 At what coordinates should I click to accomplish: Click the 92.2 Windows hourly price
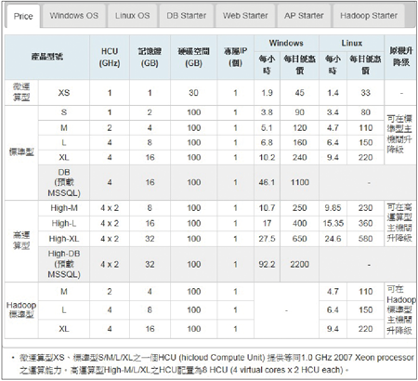(267, 264)
